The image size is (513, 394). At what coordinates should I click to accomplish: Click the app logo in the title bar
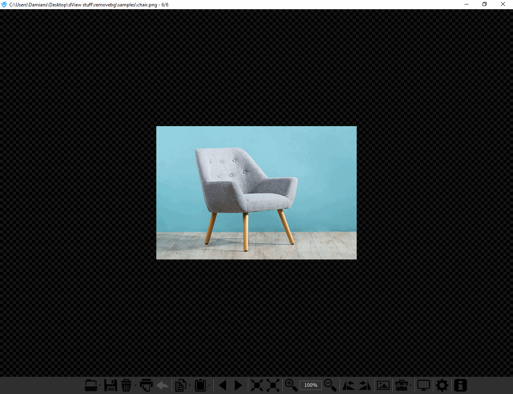click(4, 4)
